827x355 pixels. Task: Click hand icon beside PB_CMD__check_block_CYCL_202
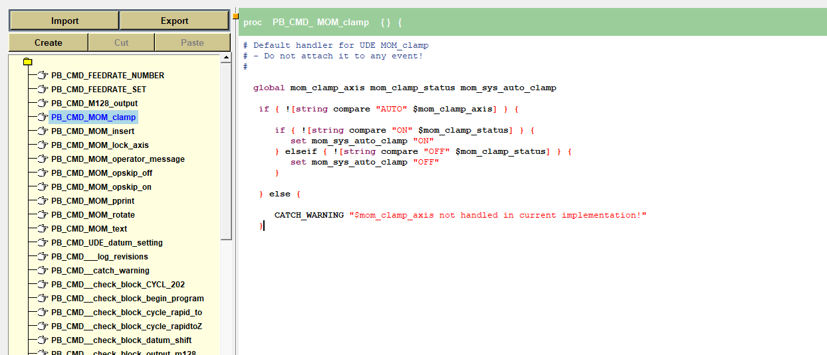tap(43, 285)
